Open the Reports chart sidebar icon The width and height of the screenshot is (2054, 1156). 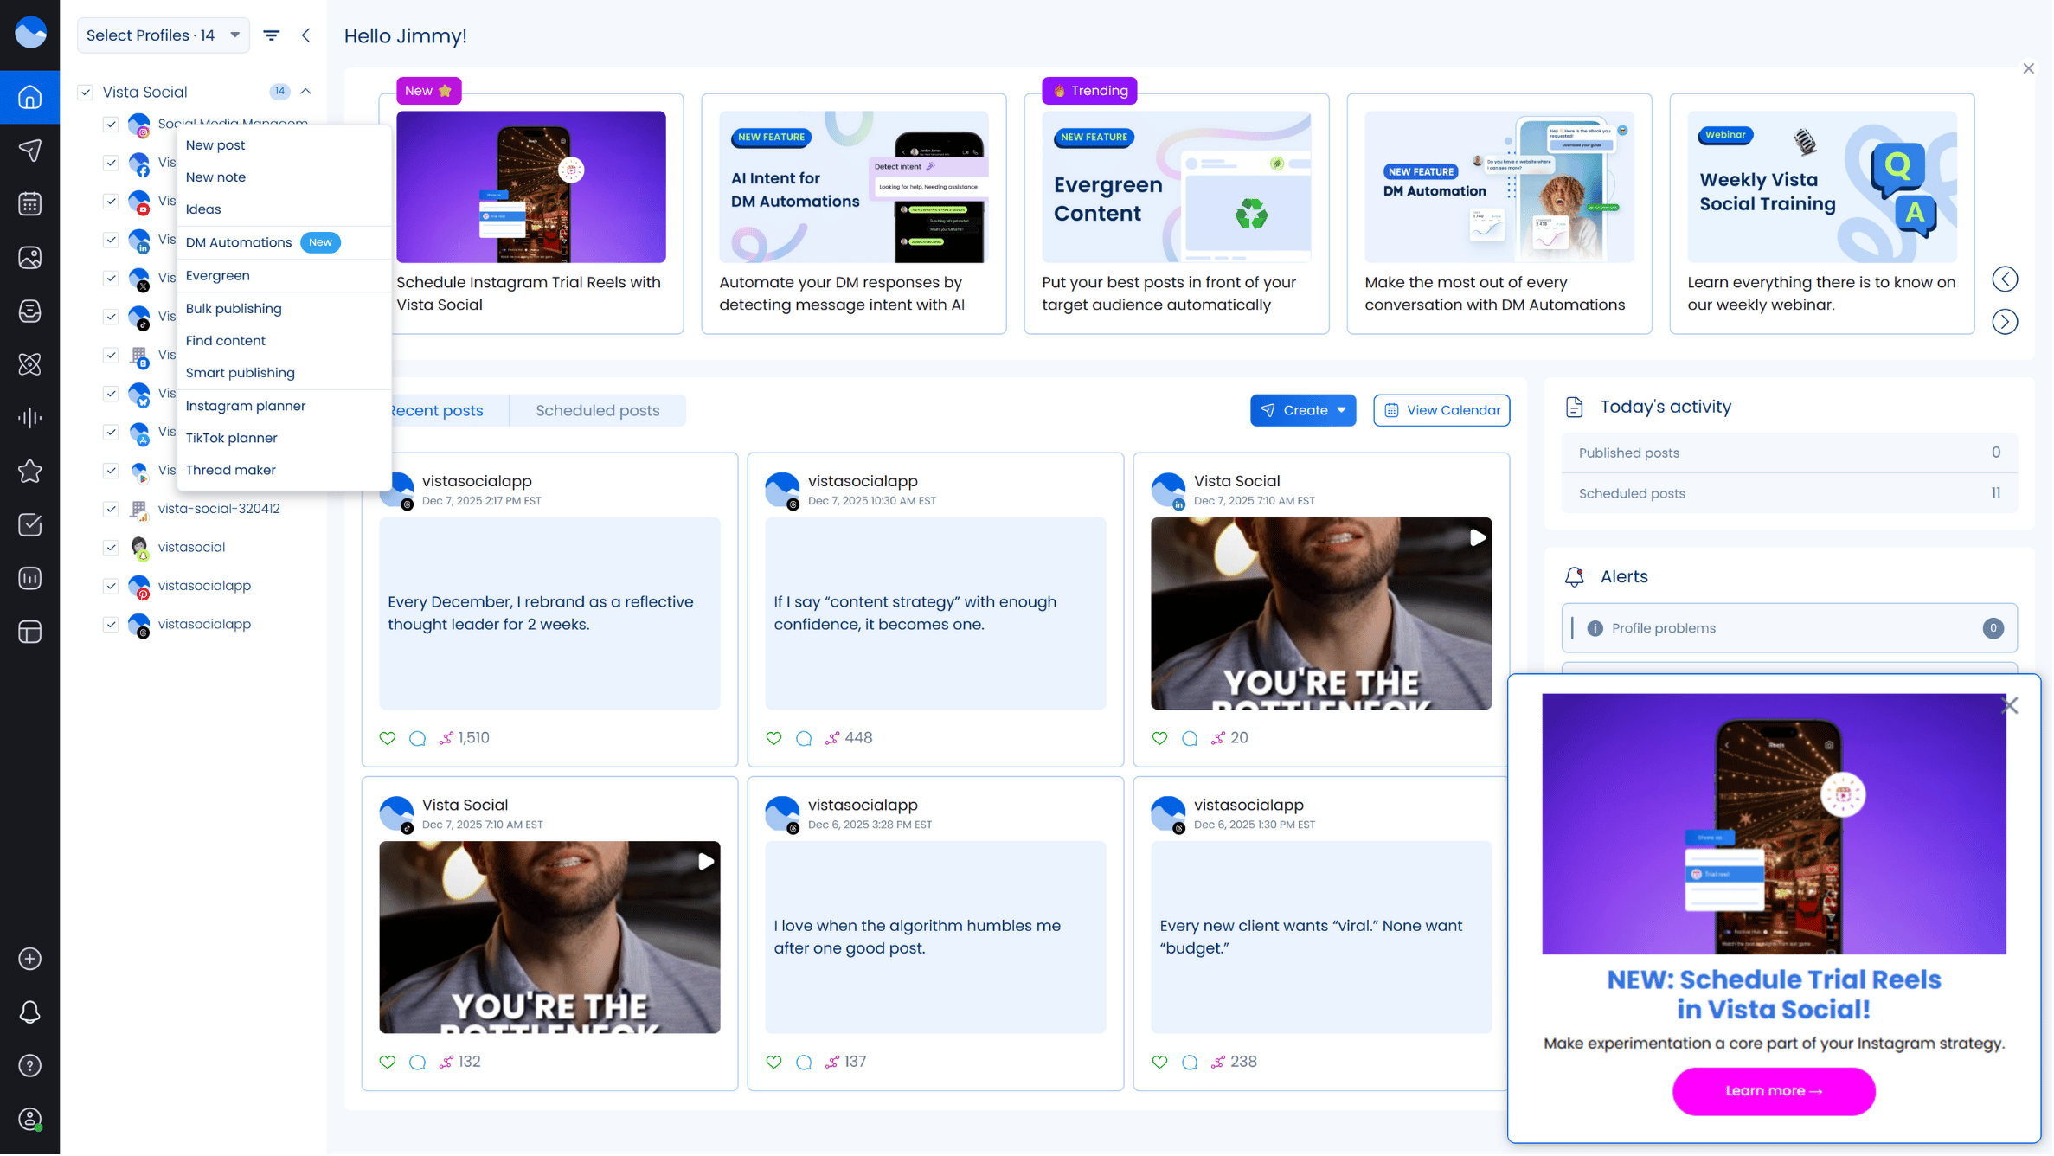(x=30, y=579)
